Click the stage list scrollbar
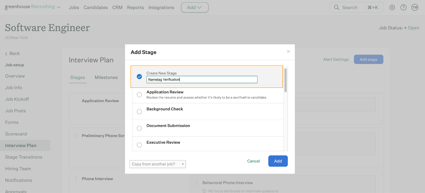Viewport: 425px width, 193px height. point(286,80)
